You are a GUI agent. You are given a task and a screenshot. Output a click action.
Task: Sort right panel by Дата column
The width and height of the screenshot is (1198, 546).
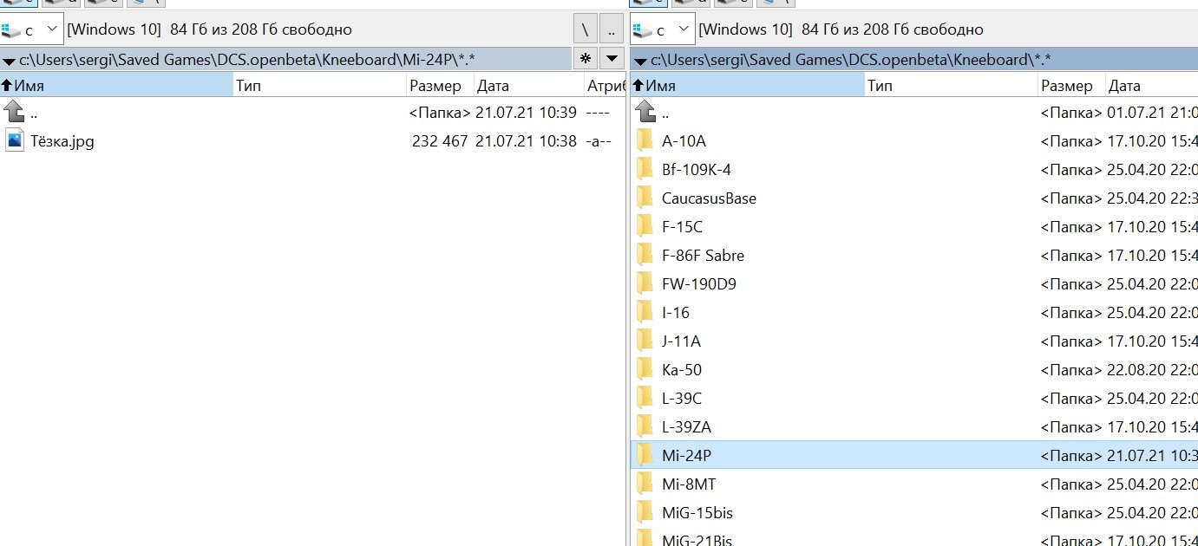point(1152,85)
